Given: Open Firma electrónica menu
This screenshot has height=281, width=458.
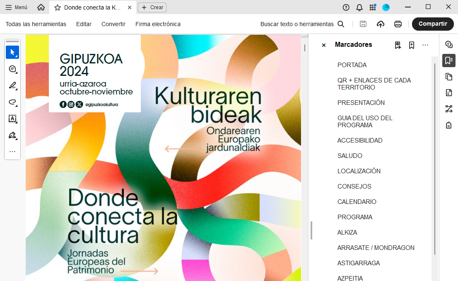Looking at the screenshot, I should click(x=158, y=24).
